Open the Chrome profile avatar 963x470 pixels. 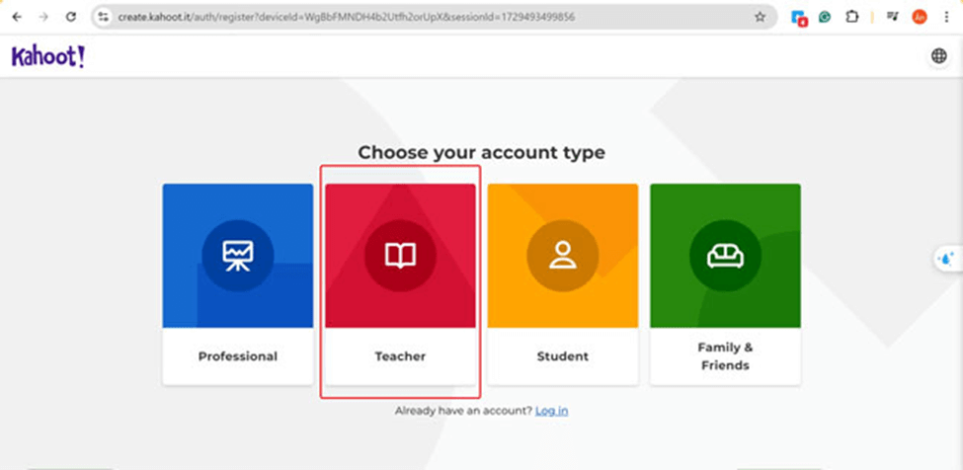point(920,17)
